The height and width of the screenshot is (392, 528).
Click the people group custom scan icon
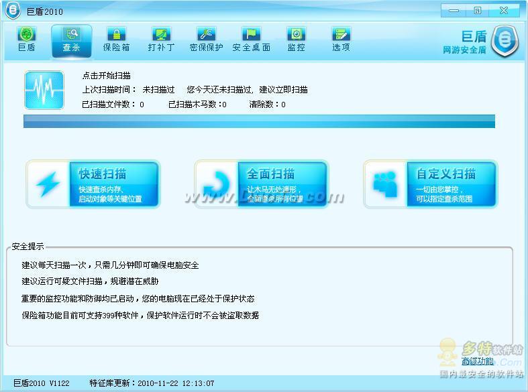coord(385,184)
